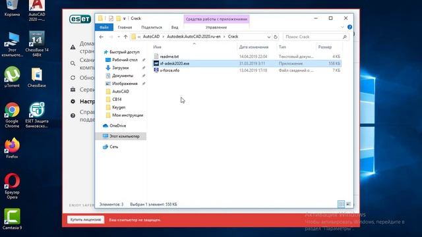Open Этот компьютер desktop icon

tap(12, 44)
